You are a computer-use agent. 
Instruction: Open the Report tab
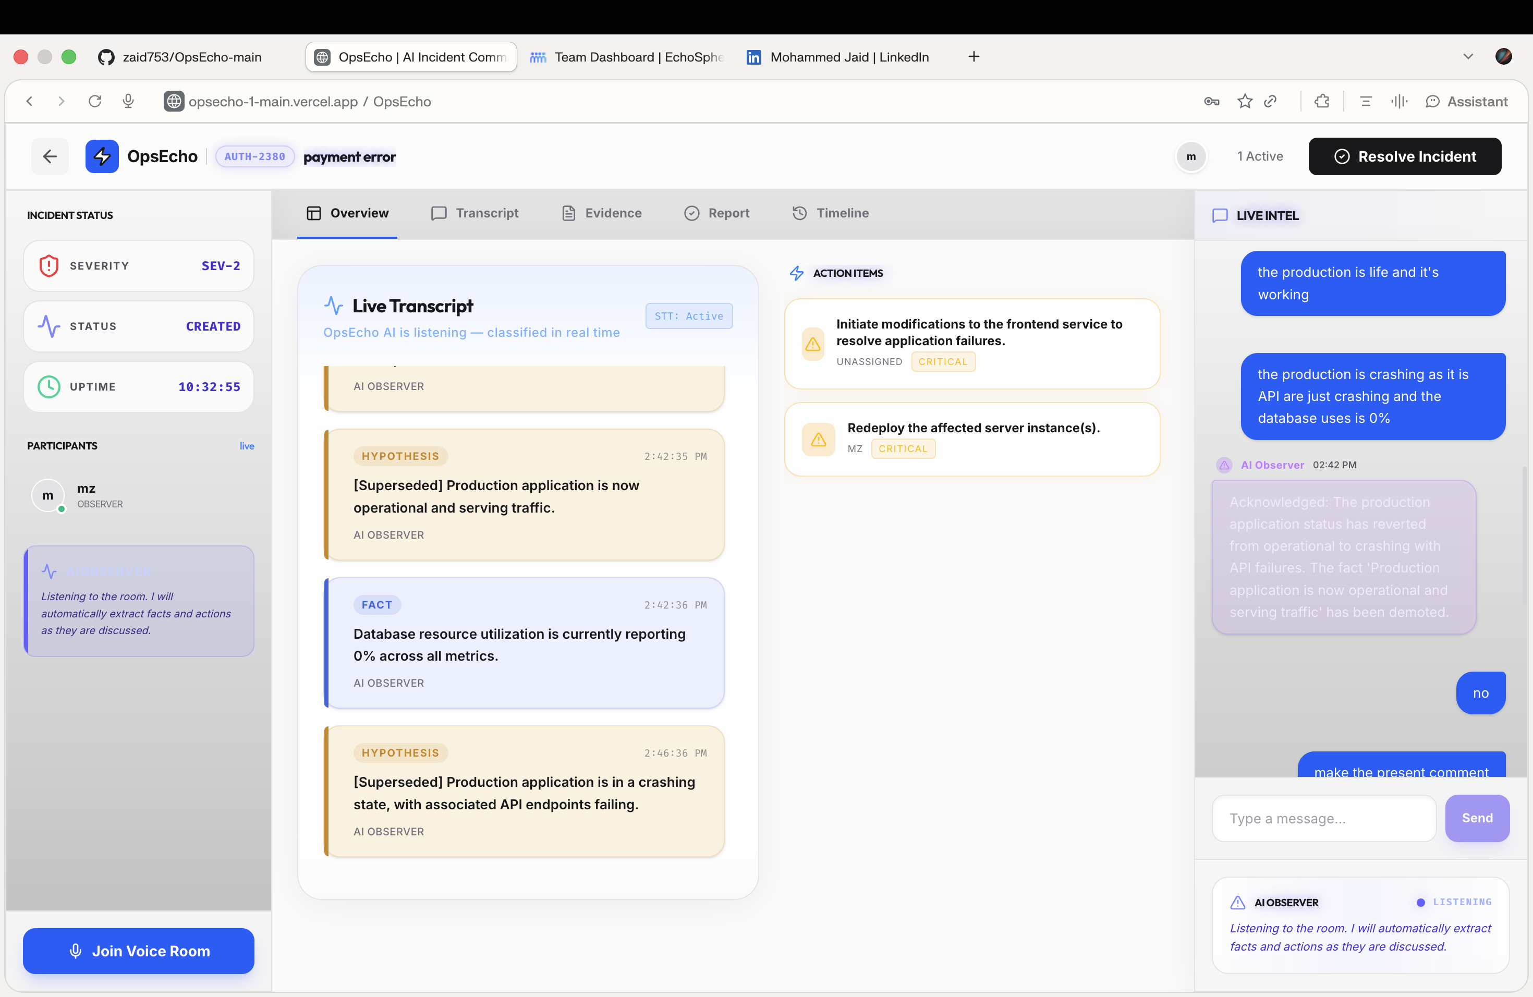(x=716, y=213)
